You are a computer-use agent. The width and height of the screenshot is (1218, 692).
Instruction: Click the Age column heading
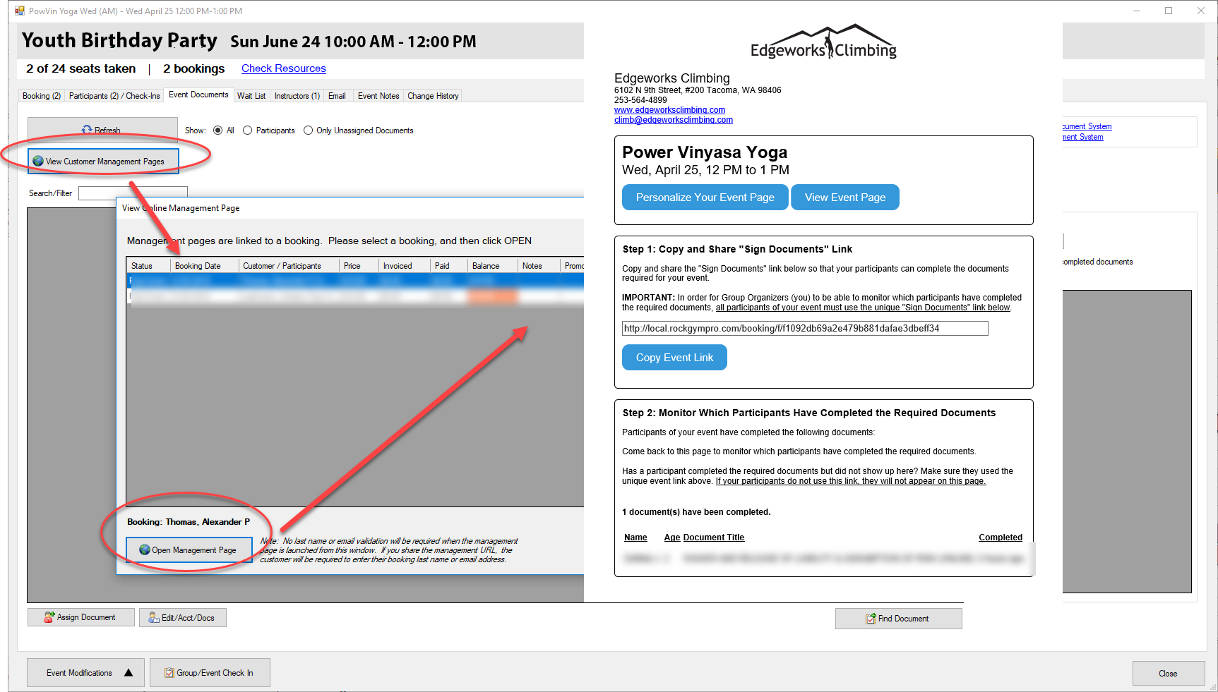tap(672, 538)
